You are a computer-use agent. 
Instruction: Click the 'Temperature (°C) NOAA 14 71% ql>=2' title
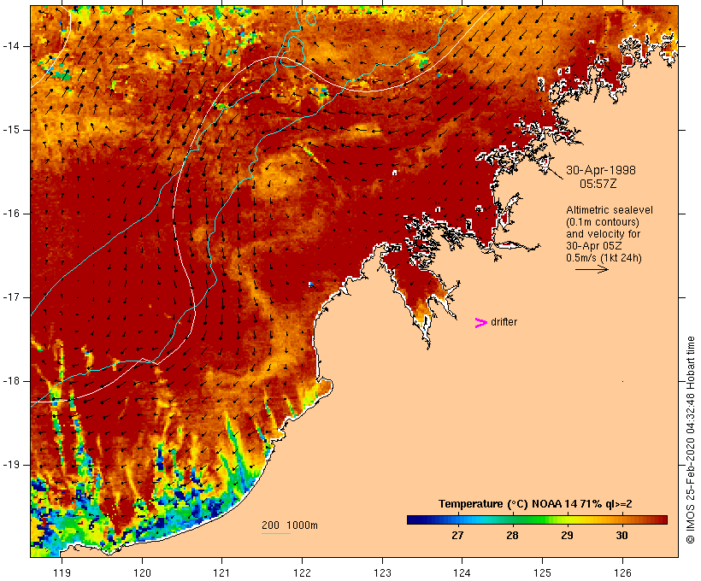(x=535, y=504)
